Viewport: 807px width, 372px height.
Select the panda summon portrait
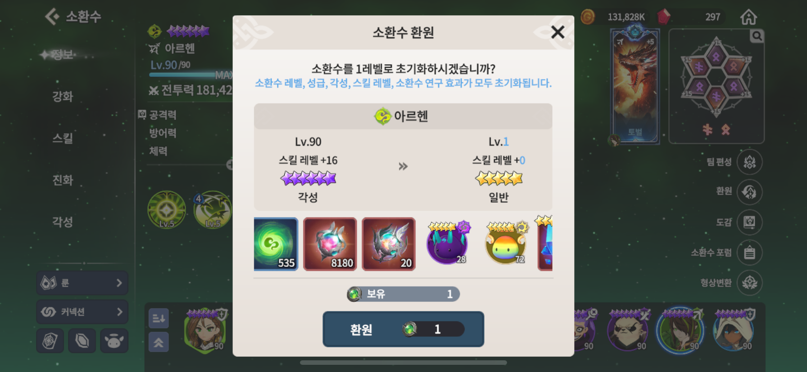[627, 331]
